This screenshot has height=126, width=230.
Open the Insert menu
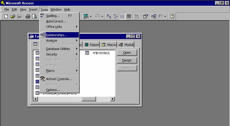(33, 9)
